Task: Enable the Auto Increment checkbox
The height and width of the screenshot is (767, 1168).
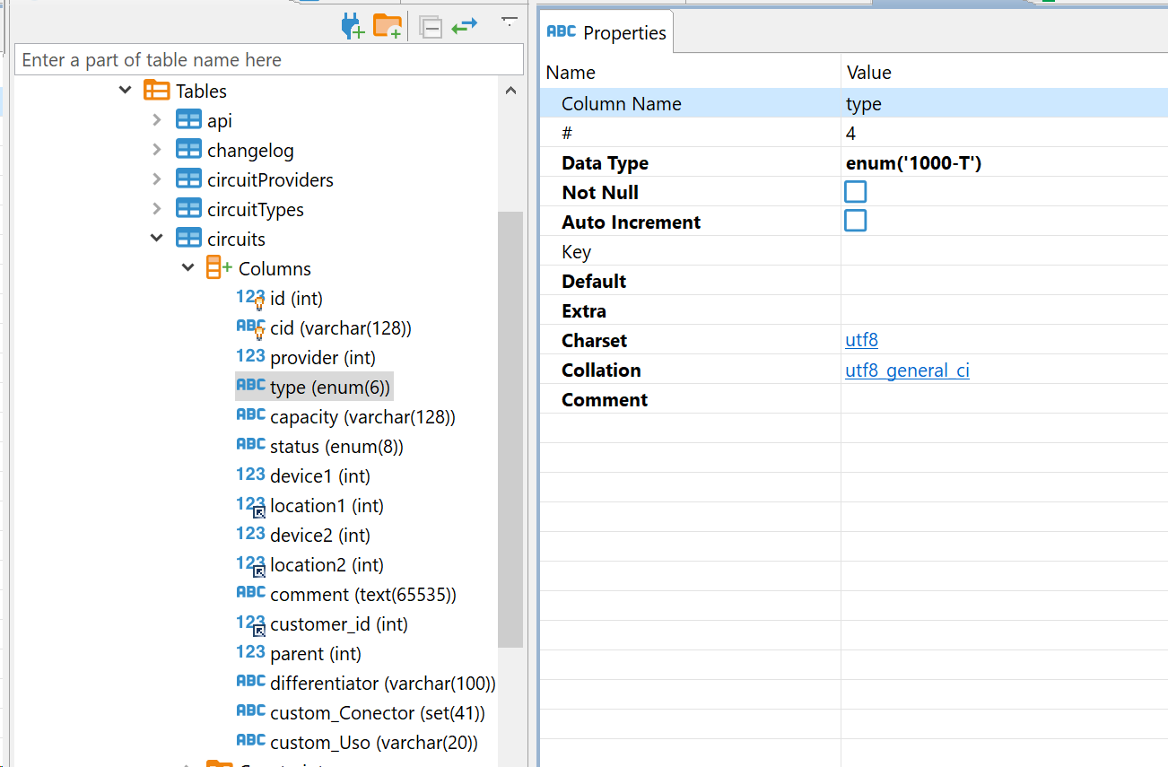Action: 855,220
